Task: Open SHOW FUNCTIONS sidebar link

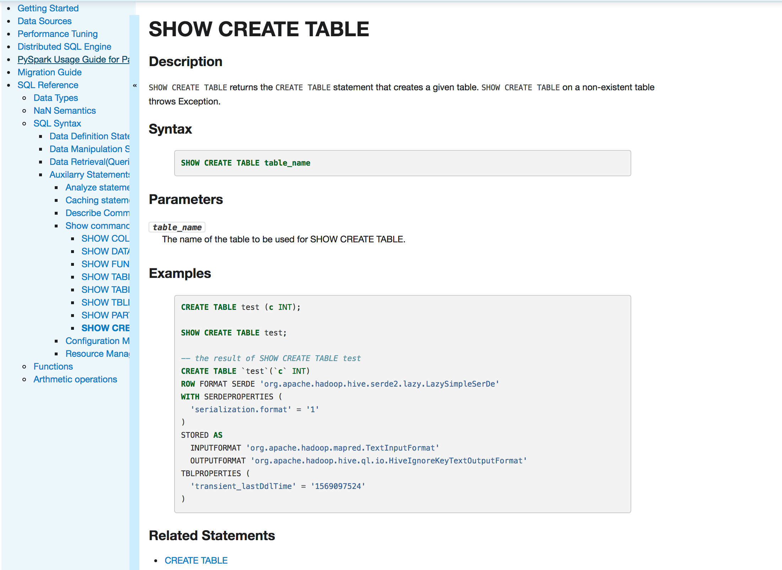Action: pyautogui.click(x=105, y=264)
